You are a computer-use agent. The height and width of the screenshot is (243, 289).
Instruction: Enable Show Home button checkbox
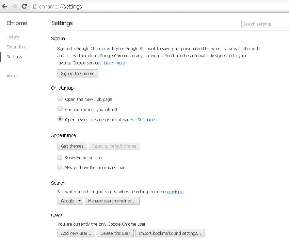point(60,157)
